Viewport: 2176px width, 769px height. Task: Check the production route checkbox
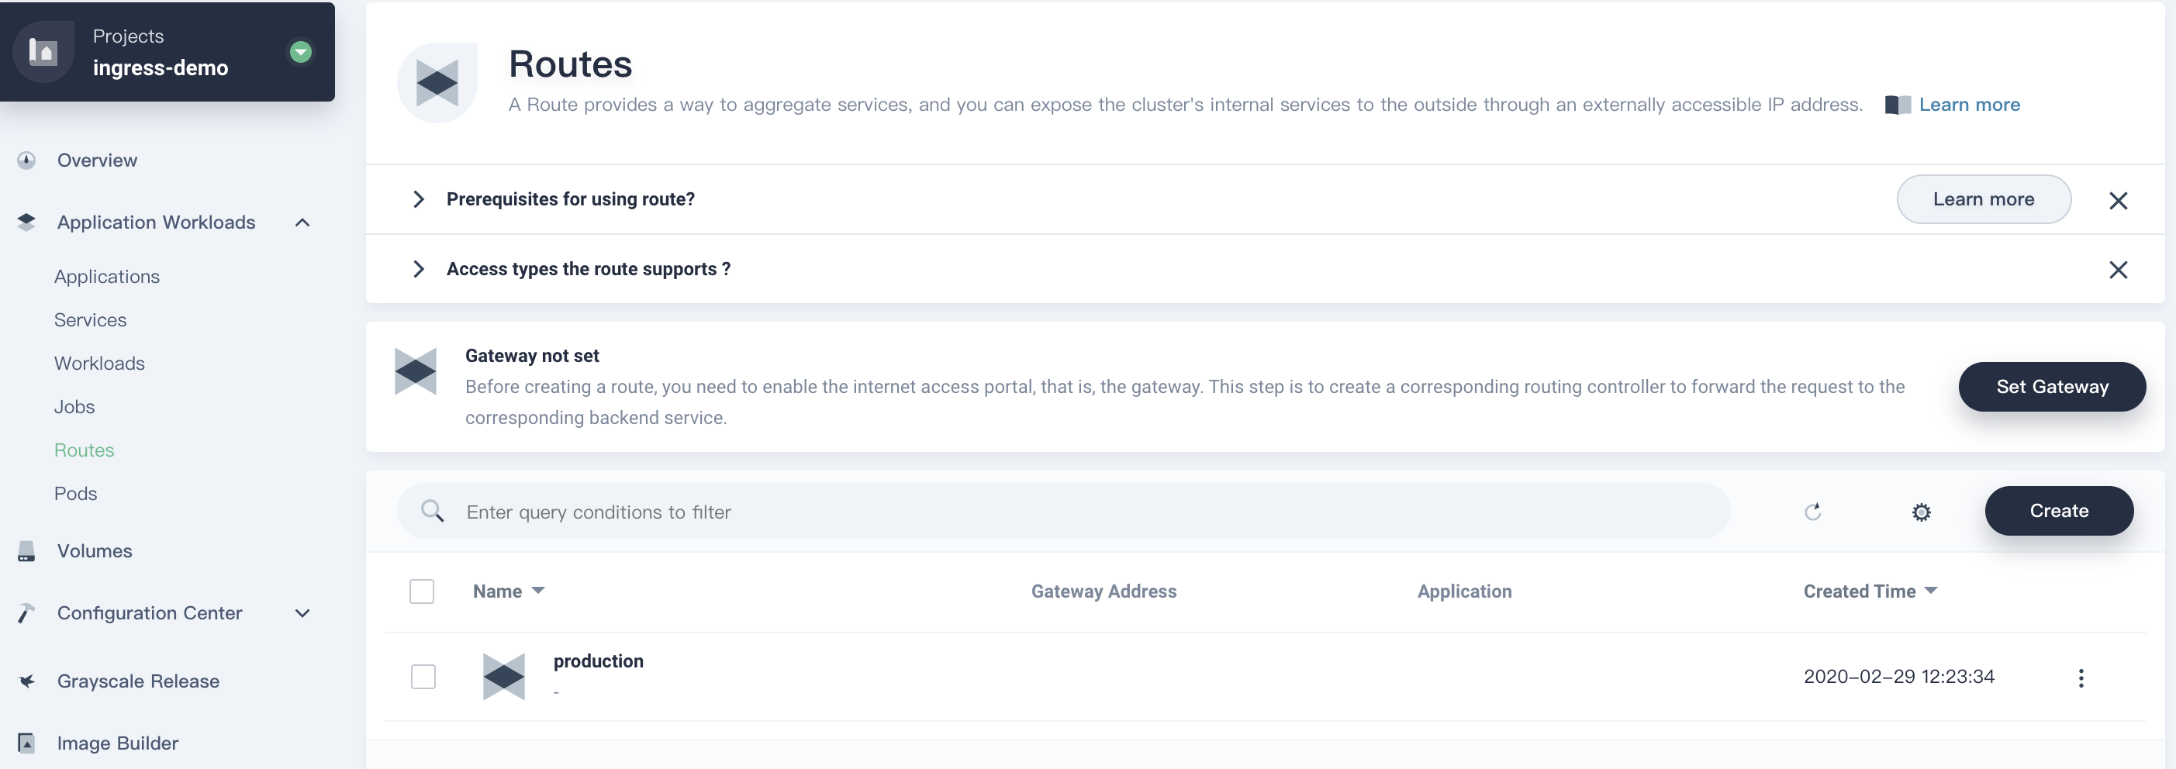[x=423, y=676]
